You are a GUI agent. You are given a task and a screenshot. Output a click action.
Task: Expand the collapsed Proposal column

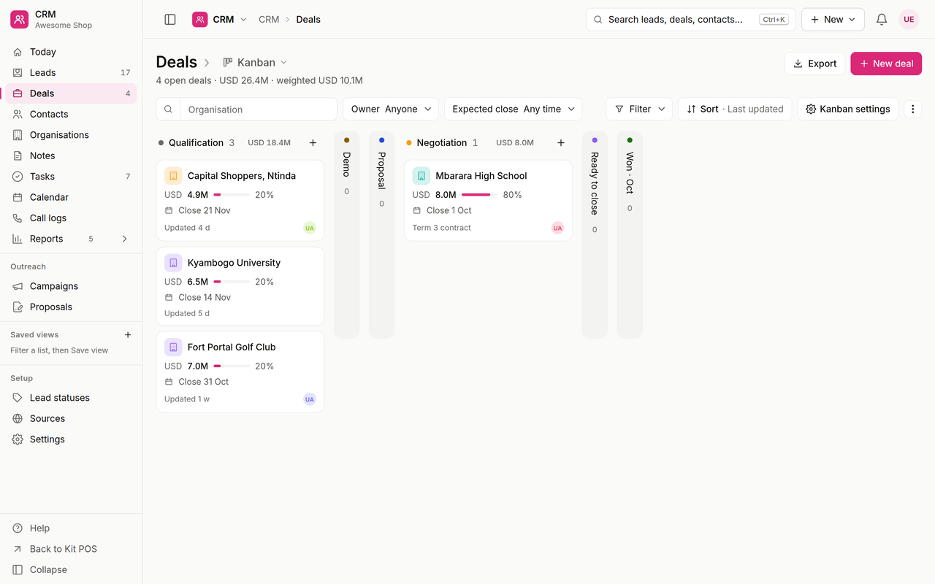click(381, 235)
